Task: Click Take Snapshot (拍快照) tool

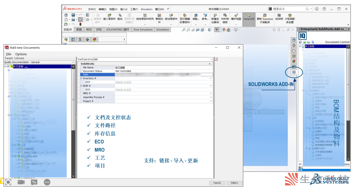Action: point(279,17)
